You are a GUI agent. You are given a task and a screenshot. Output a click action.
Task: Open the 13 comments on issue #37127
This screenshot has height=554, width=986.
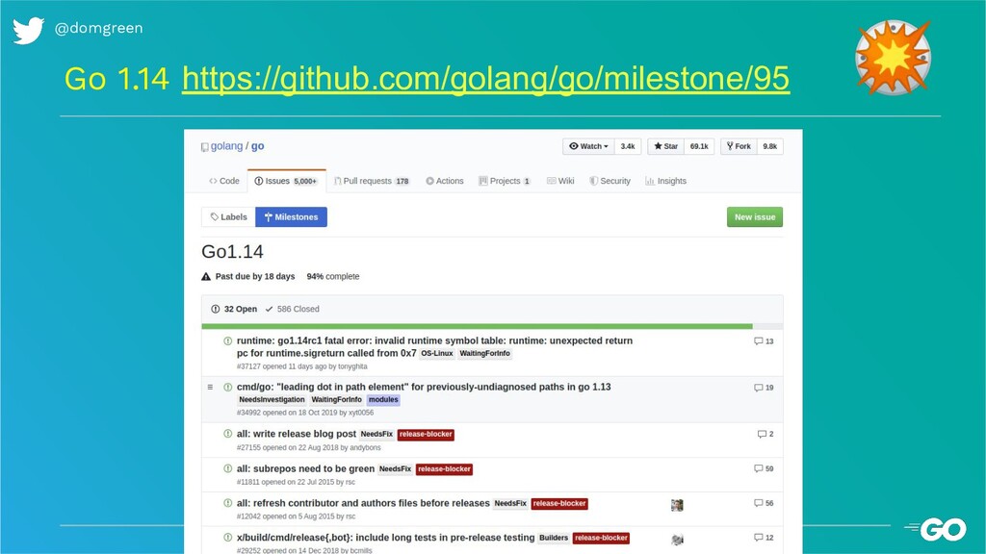[x=764, y=341]
